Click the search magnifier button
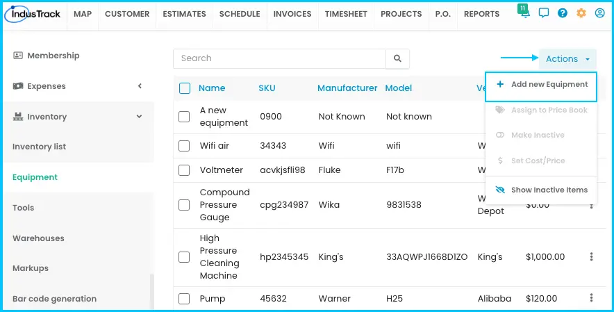 click(x=397, y=58)
